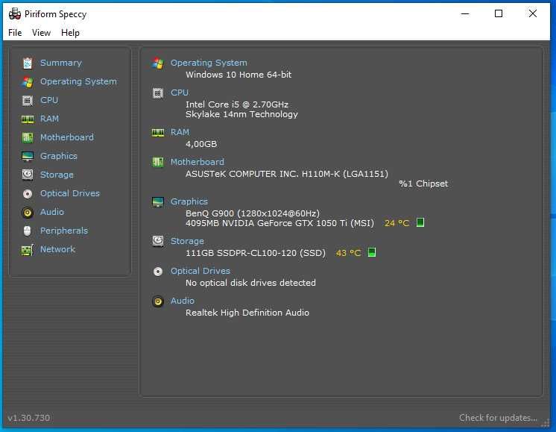The height and width of the screenshot is (432, 556).
Task: Open the RAM heading link in summary
Action: click(x=180, y=132)
